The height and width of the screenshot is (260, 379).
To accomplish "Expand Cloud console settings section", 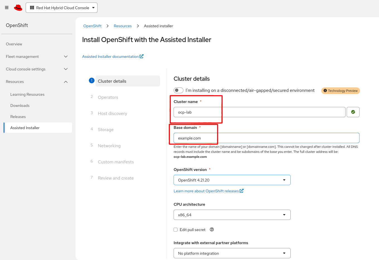I will 37,69.
